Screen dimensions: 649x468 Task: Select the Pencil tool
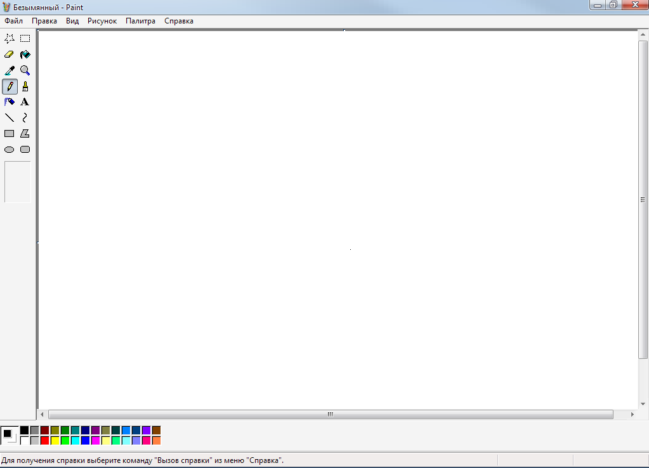[x=10, y=86]
